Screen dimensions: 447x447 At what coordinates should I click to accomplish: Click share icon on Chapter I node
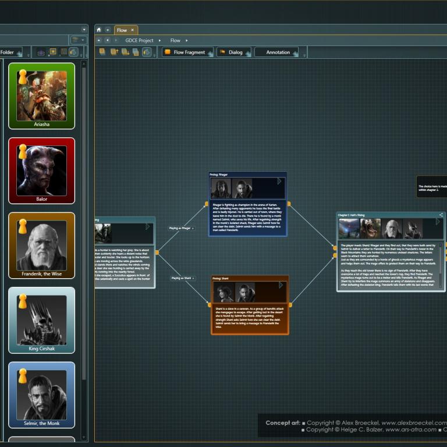(x=441, y=215)
